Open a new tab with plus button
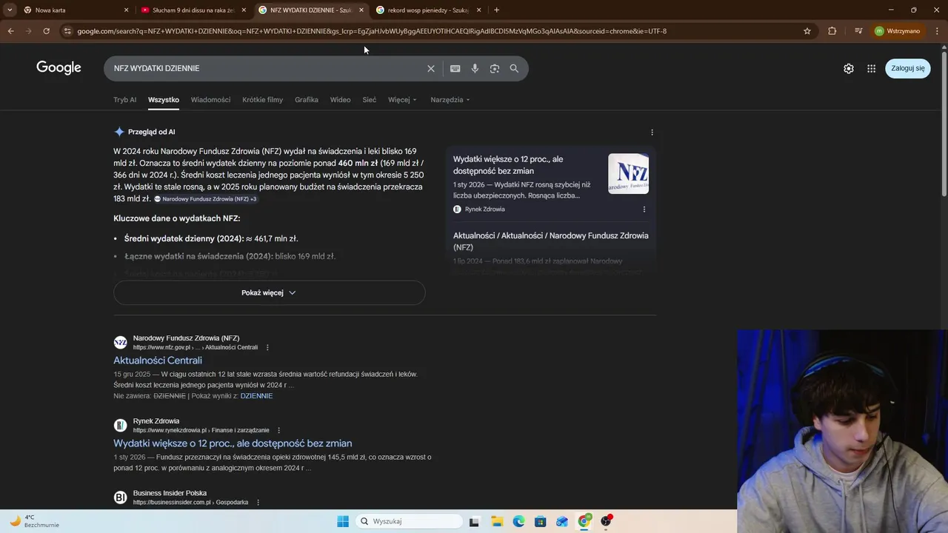The width and height of the screenshot is (948, 533). [496, 10]
